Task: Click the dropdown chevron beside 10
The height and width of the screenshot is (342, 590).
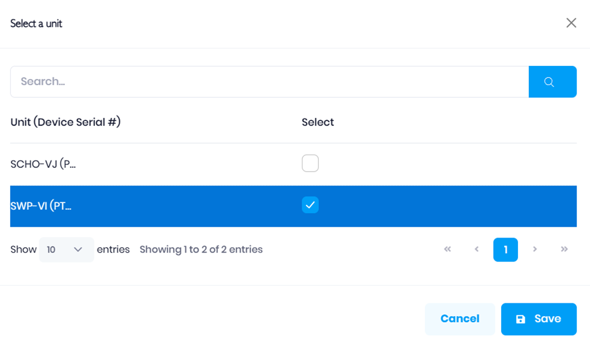Action: click(78, 250)
